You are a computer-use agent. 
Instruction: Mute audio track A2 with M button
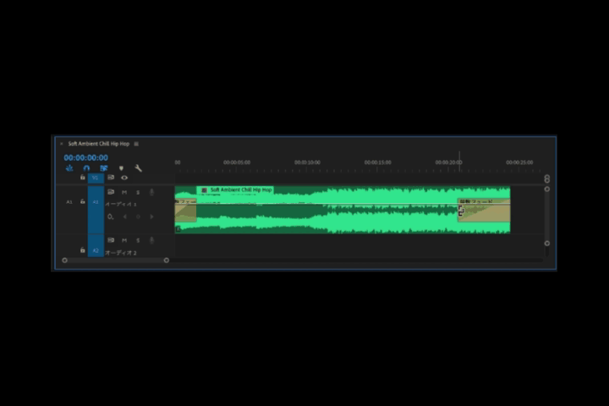point(124,240)
